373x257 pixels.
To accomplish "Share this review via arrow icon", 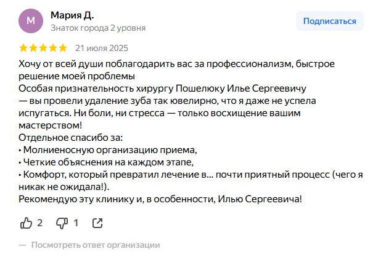I will coord(97,223).
